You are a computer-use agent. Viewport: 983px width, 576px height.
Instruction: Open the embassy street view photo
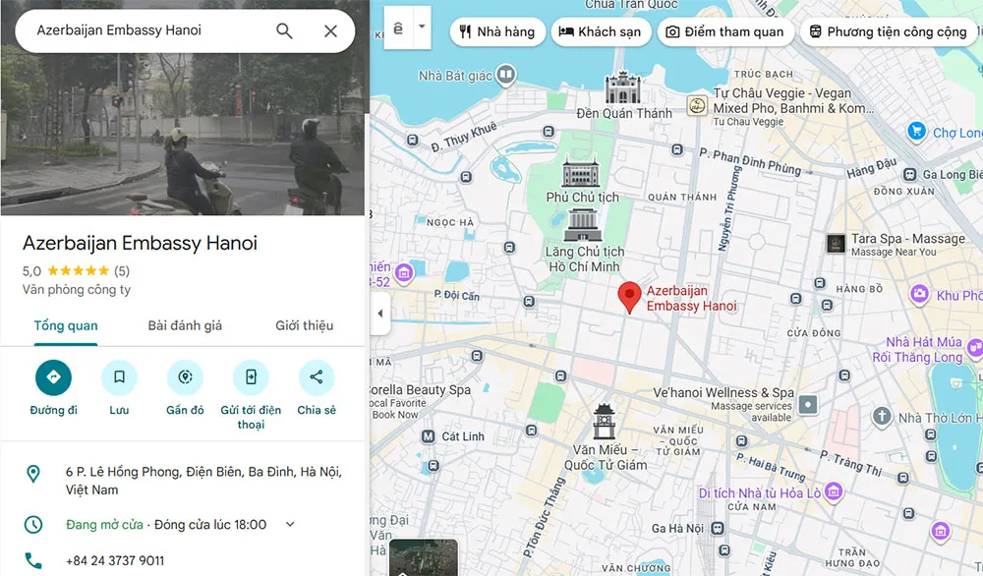182,135
